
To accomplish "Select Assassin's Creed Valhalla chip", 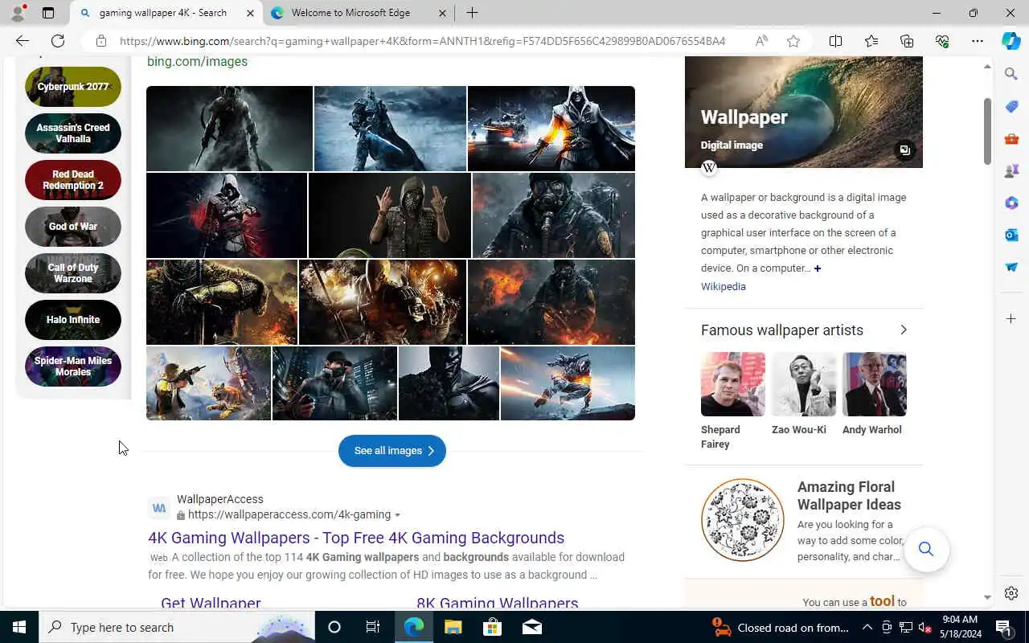I will (x=73, y=133).
